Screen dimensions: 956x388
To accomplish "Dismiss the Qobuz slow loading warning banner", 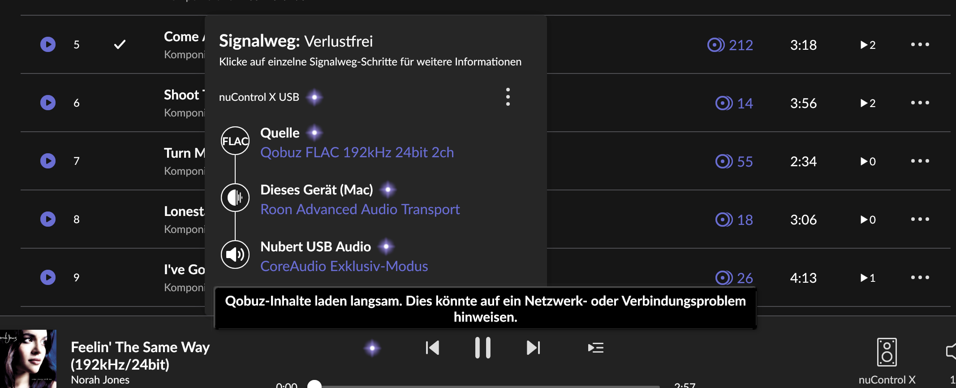I will coord(486,309).
